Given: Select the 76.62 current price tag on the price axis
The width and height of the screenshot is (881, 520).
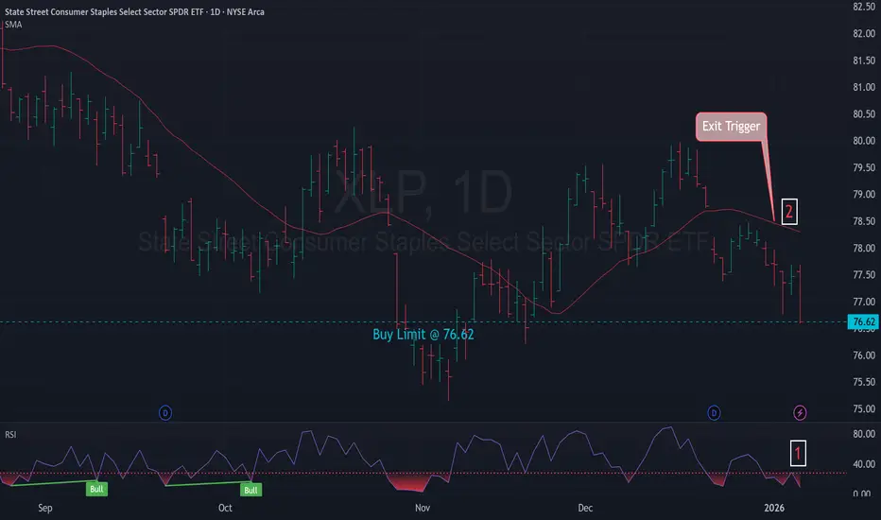Looking at the screenshot, I should 863,321.
